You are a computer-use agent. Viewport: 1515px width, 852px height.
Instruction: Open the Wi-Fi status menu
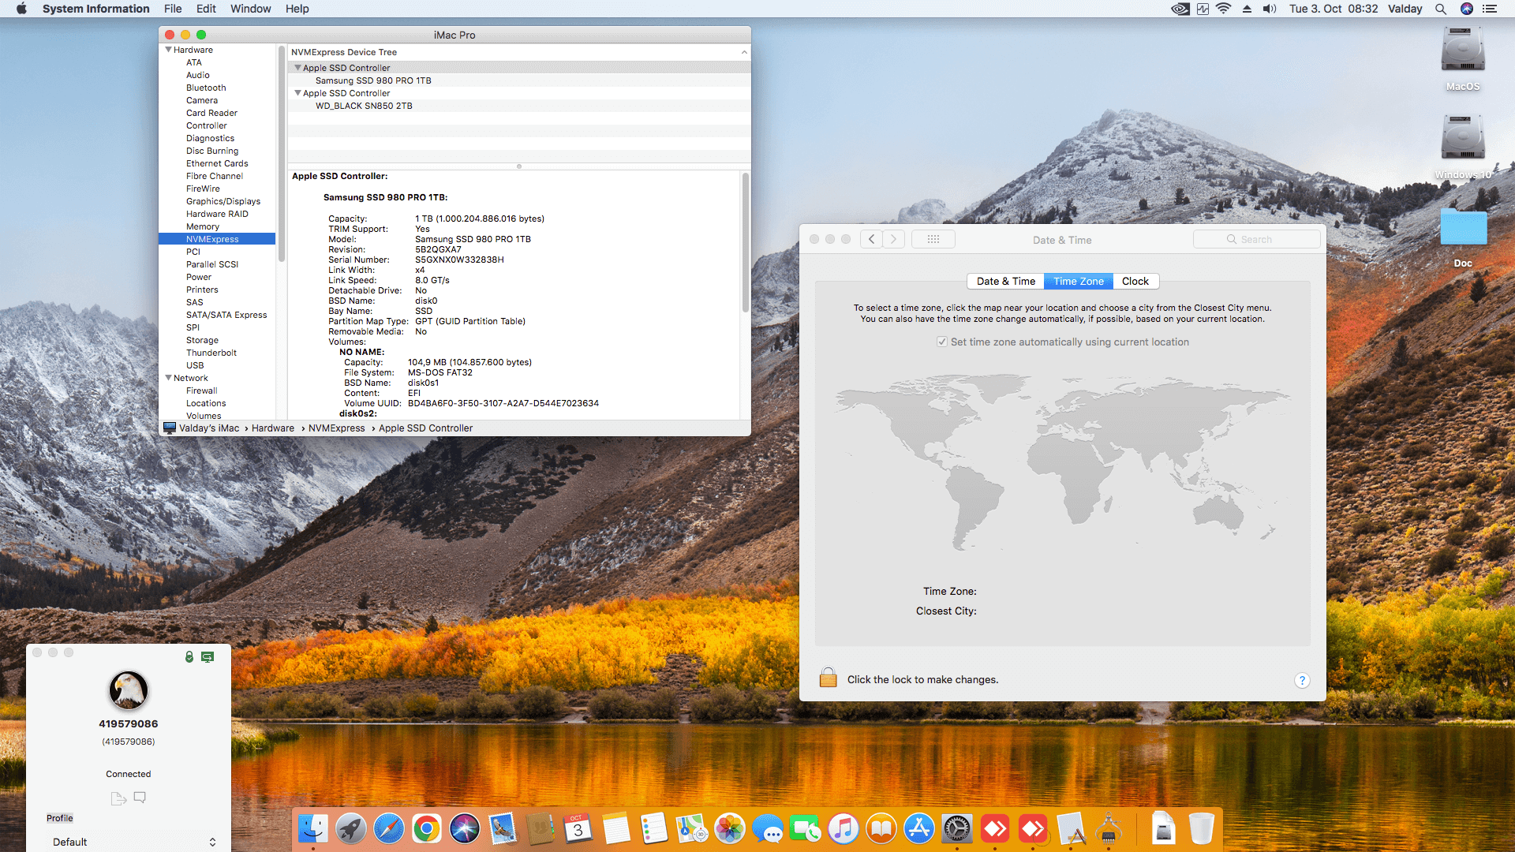pos(1224,9)
